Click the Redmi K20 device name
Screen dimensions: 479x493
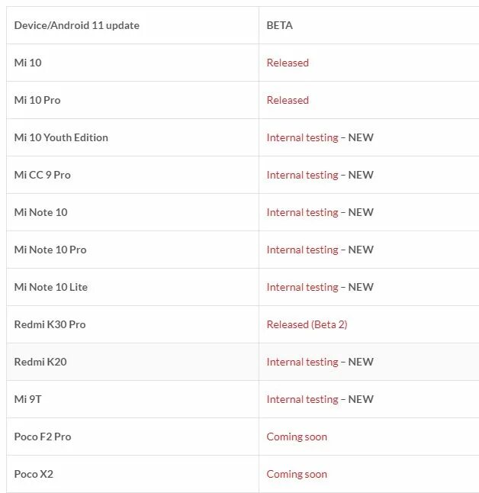coord(40,362)
